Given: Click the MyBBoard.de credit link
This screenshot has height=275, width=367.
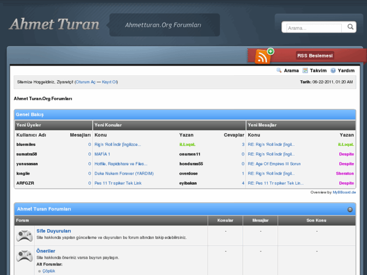Looking at the screenshot, I should [344, 192].
